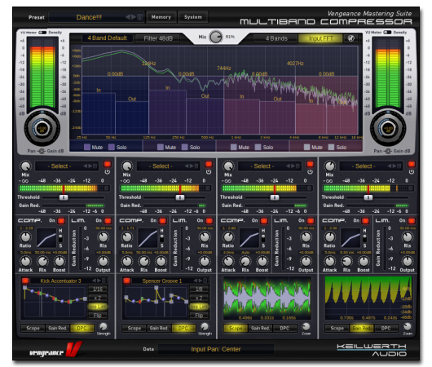Click the Data readout field showing Input Pan: Center
The image size is (432, 367).
216,349
